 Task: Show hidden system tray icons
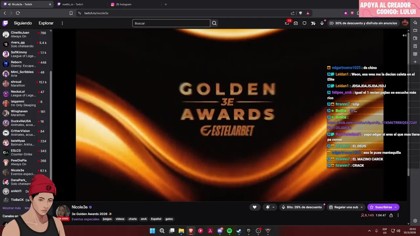pos(369,231)
